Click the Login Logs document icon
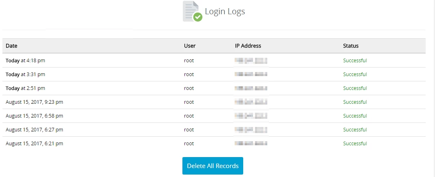This screenshot has width=435, height=177. 191,10
